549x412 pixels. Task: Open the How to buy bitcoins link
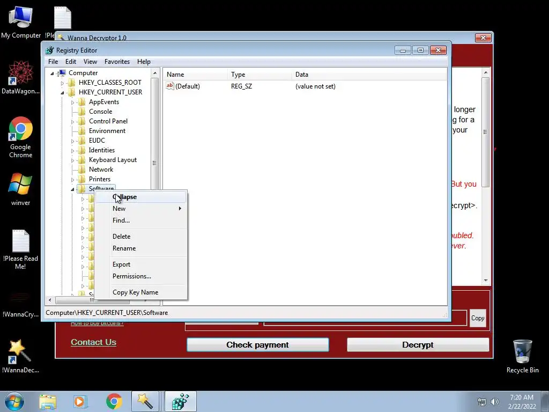tap(97, 323)
